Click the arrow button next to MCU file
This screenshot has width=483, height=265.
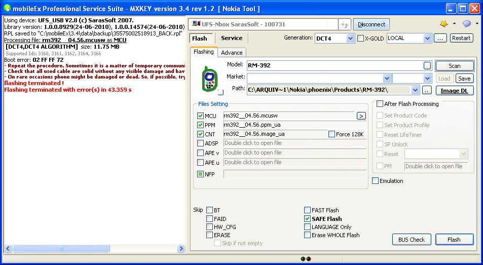pos(361,116)
